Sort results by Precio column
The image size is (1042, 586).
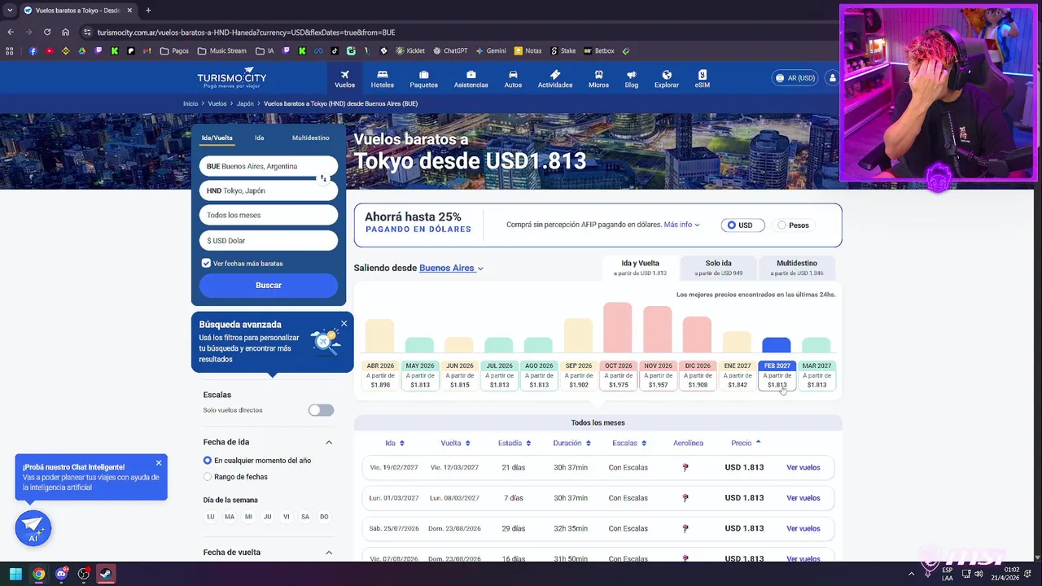[746, 443]
